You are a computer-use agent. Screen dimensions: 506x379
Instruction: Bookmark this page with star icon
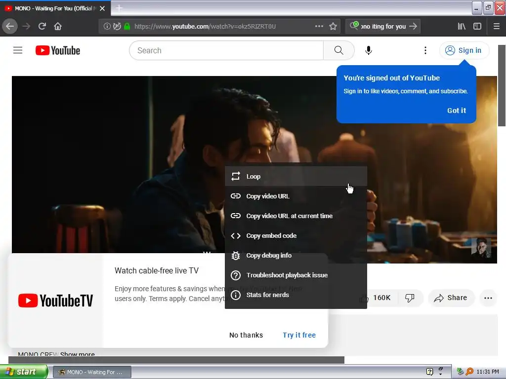coord(333,26)
